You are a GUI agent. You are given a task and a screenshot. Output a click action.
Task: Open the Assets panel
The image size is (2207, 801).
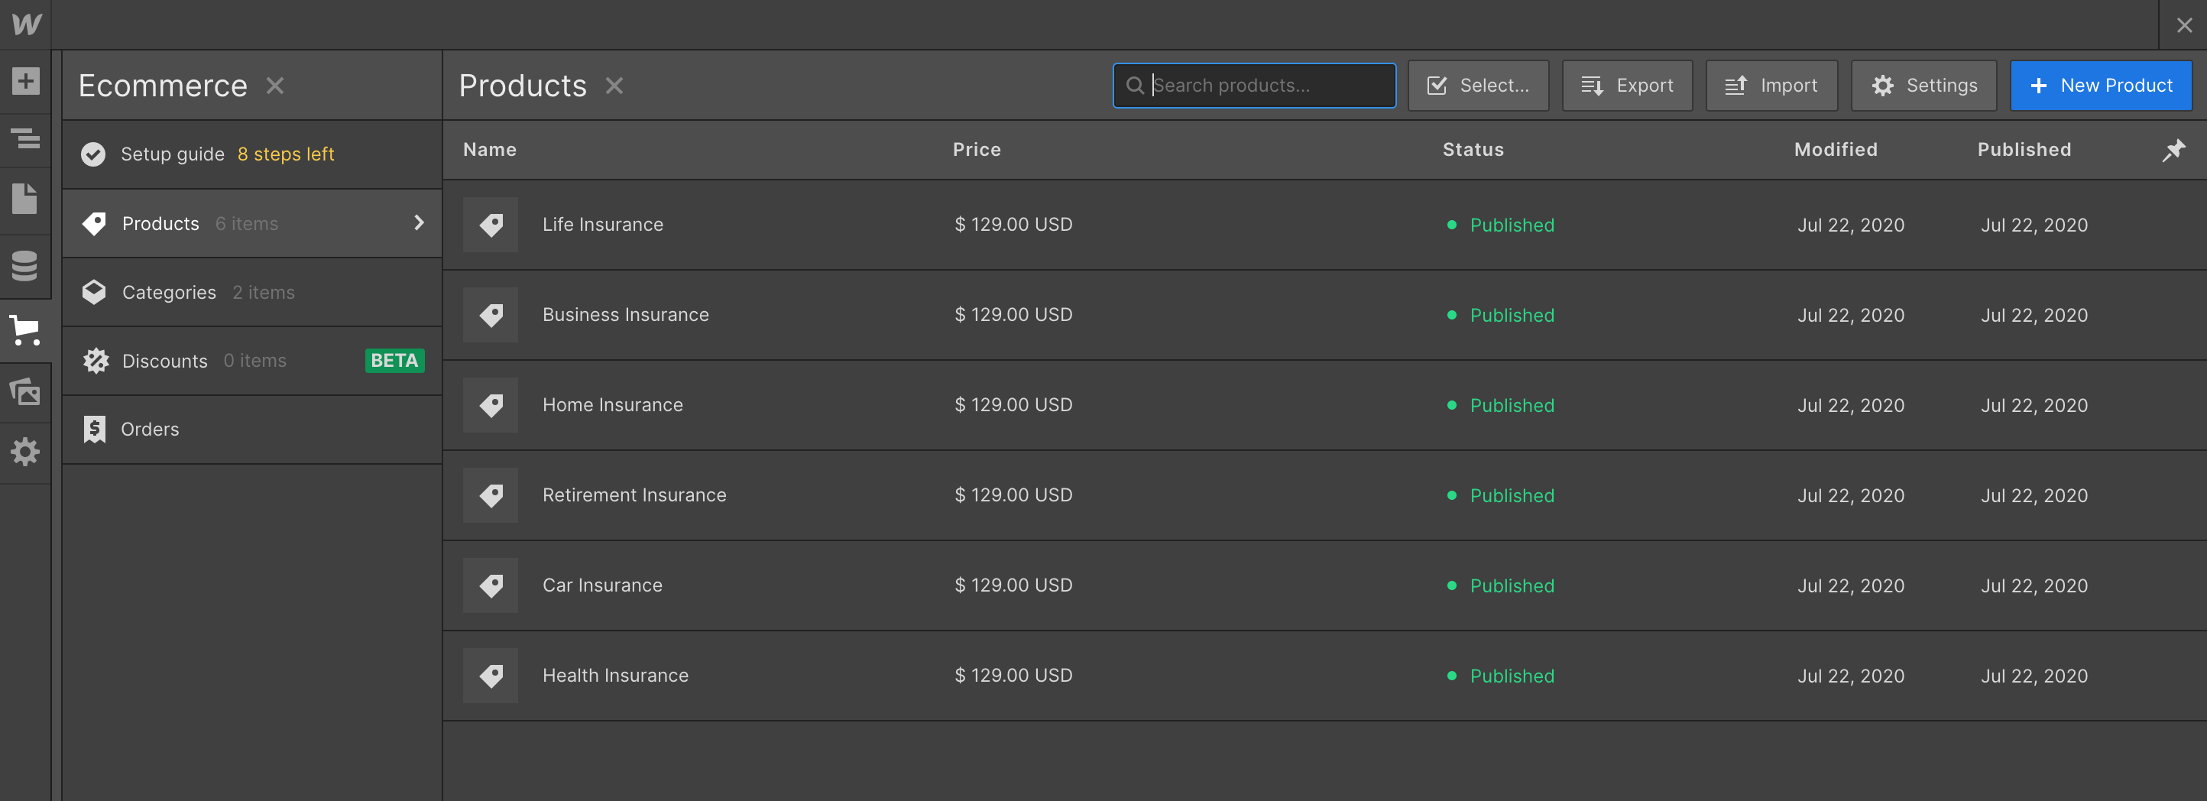pyautogui.click(x=25, y=392)
